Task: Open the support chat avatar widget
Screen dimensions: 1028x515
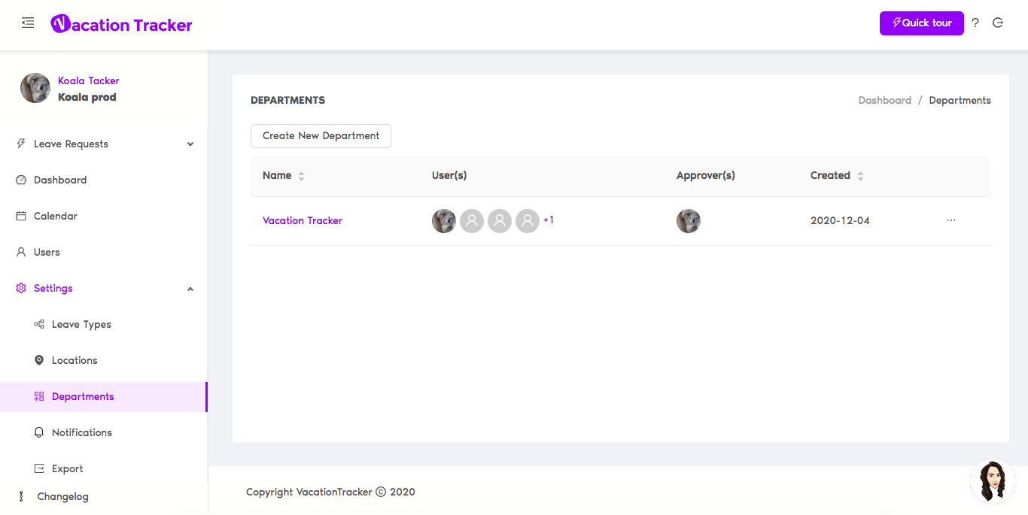Action: coord(993,481)
